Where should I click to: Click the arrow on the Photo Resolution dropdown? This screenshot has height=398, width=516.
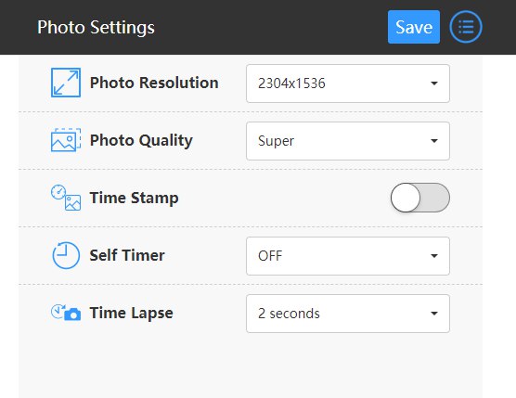(434, 83)
